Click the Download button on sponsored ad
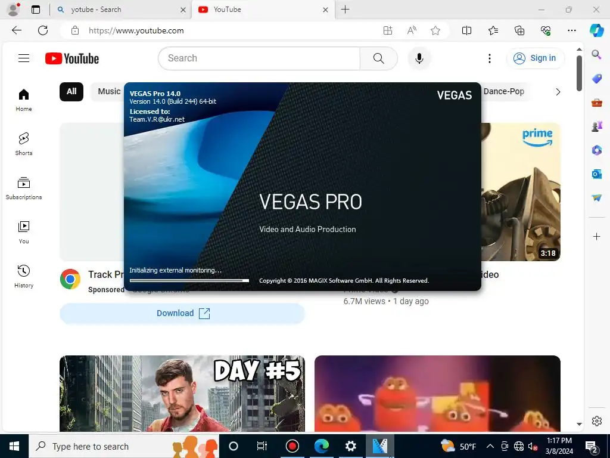The image size is (610, 458). pos(182,313)
